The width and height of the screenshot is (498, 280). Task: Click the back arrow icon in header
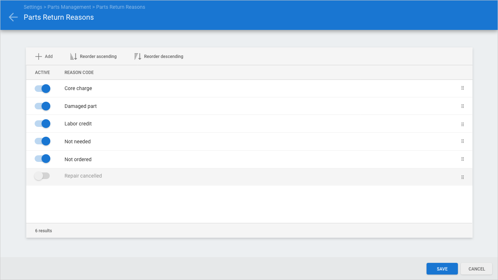(x=13, y=17)
